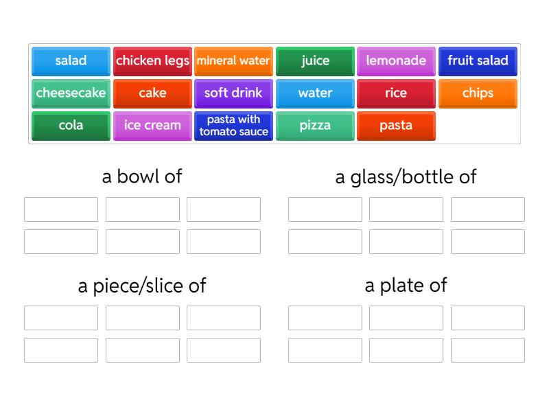Click pasta with tomato sauce tile
The width and height of the screenshot is (549, 412).
[233, 126]
